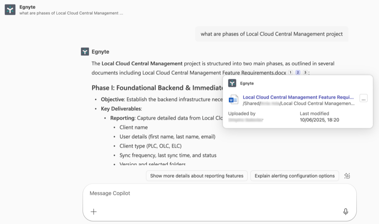Open the three-dot more options menu on the citation card
Image resolution: width=379 pixels, height=224 pixels.
click(x=363, y=99)
